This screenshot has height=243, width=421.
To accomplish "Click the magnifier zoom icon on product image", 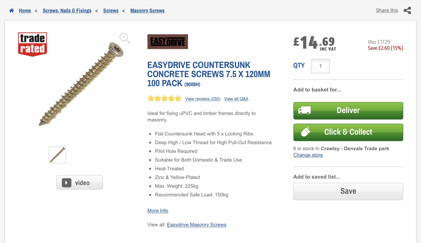I will [124, 38].
